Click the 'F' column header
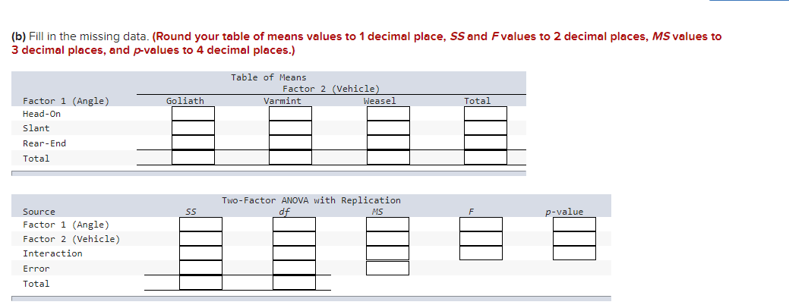 (x=471, y=212)
